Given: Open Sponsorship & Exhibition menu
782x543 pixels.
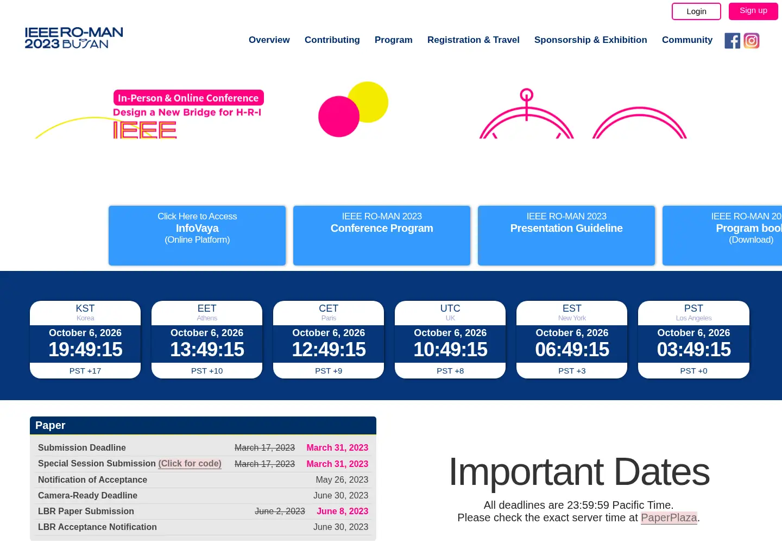Looking at the screenshot, I should tap(591, 40).
